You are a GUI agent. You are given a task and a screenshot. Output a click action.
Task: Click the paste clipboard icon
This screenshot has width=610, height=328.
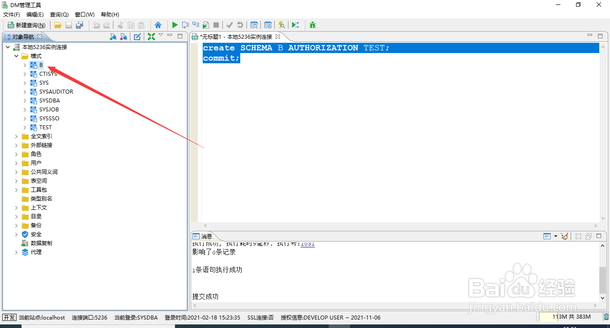(141, 25)
